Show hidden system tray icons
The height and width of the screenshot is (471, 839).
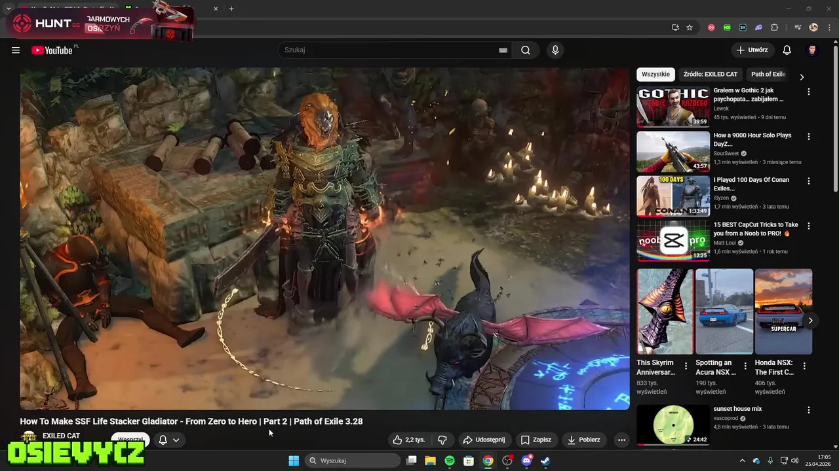click(743, 461)
